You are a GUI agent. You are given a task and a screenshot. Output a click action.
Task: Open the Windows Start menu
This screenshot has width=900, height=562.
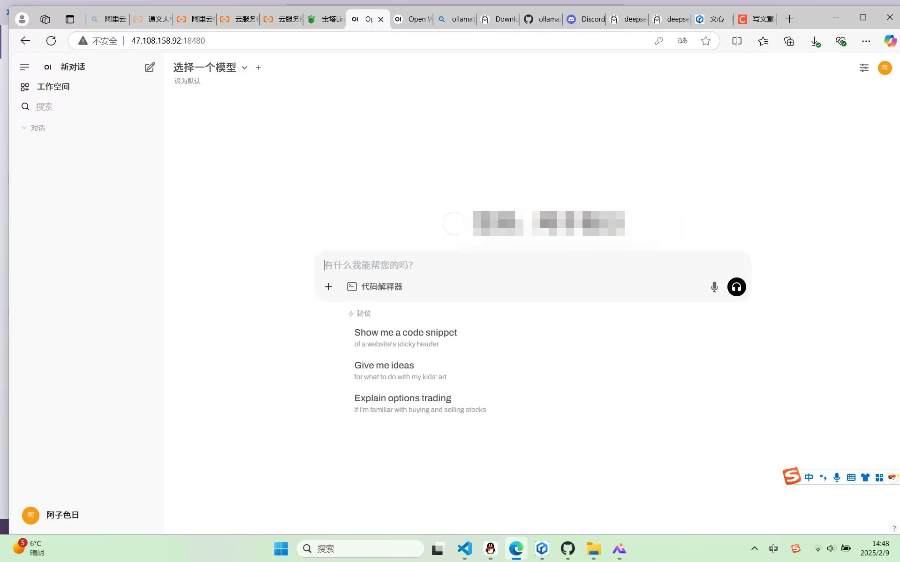point(281,548)
